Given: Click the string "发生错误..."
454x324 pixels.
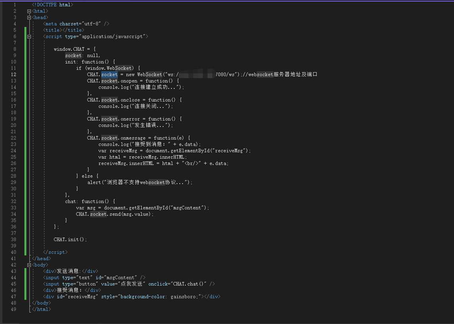Looking at the screenshot, I should tap(150, 126).
